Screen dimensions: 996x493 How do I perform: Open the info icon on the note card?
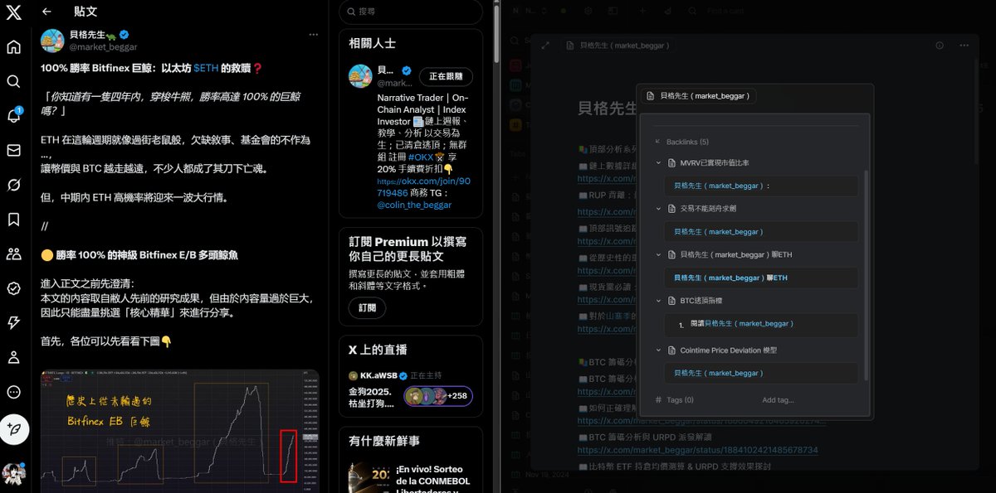click(x=940, y=46)
